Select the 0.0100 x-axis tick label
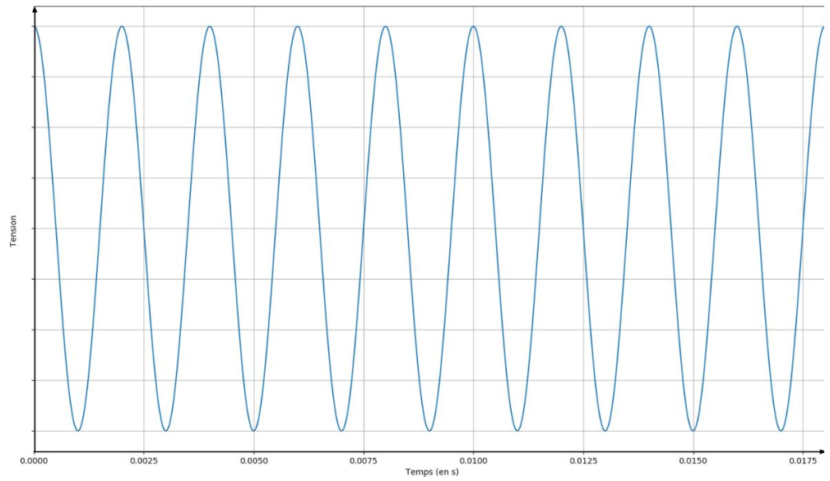This screenshot has height=481, width=830. point(473,462)
